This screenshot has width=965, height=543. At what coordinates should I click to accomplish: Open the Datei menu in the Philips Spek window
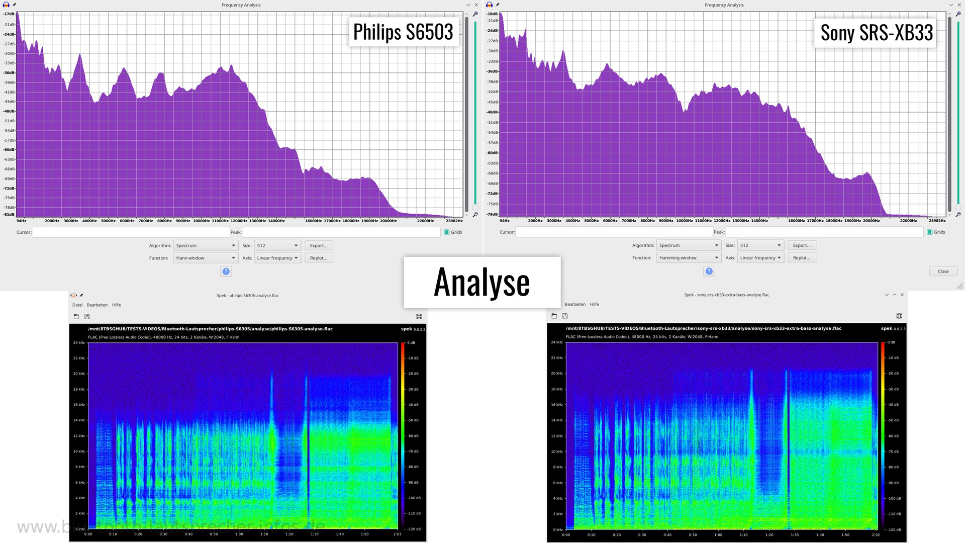[77, 305]
